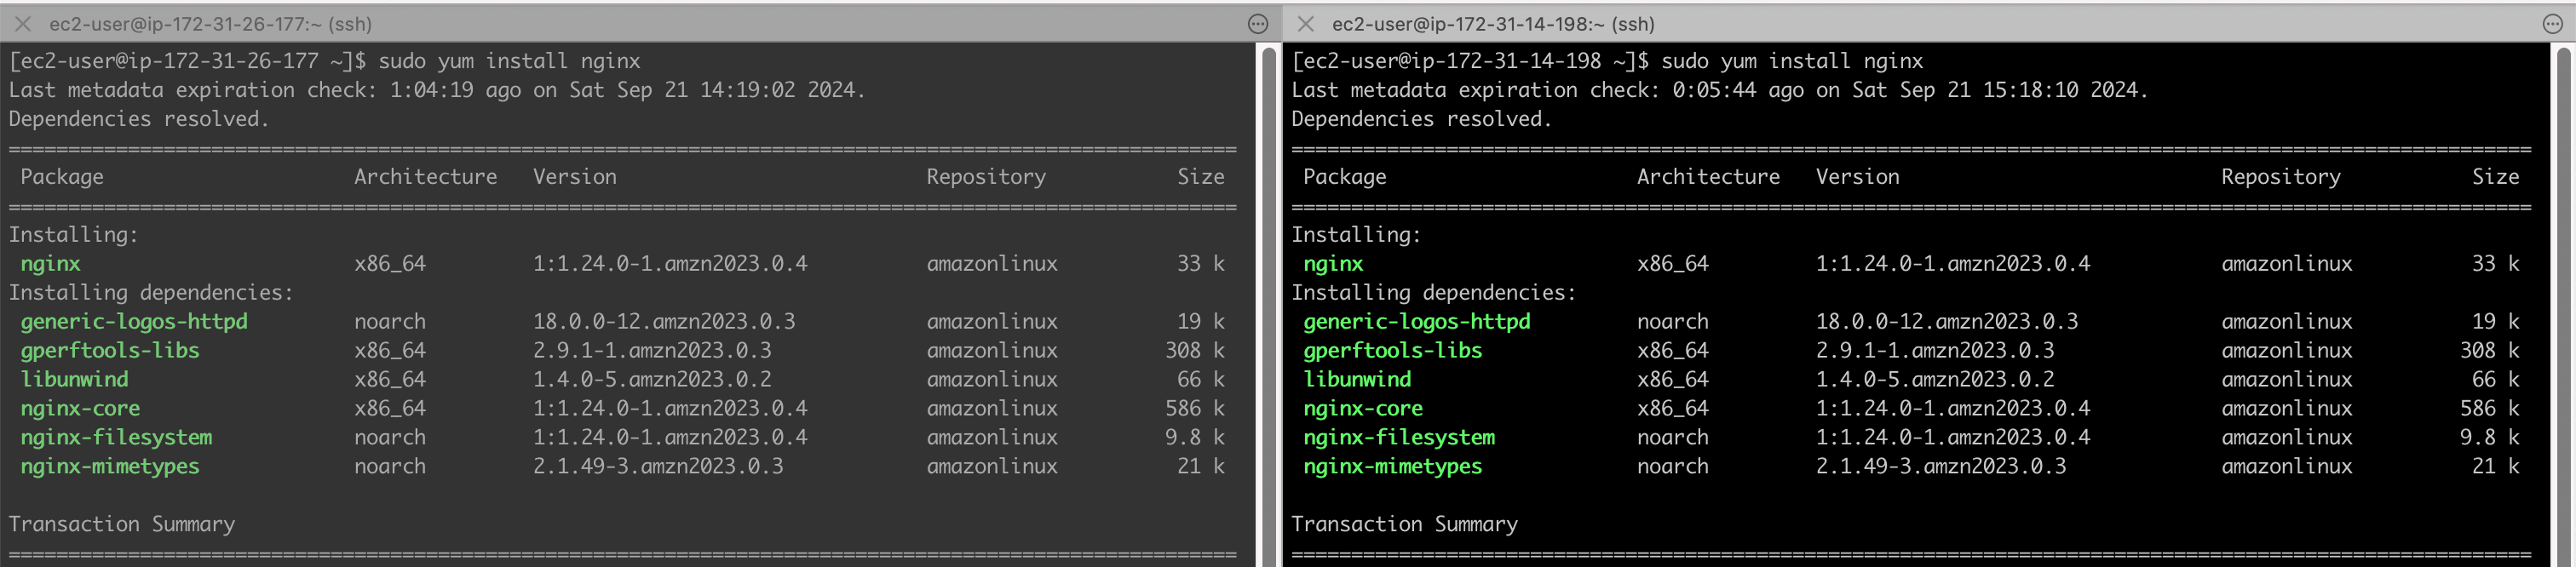The height and width of the screenshot is (567, 2576).
Task: Click Transaction Summary text in left pane
Action: (122, 524)
